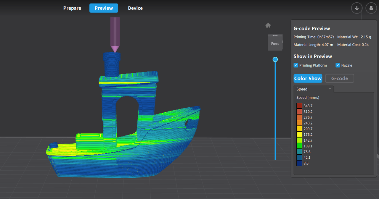Click the Material Length 4.07 m text
This screenshot has height=199, width=379.
[x=313, y=45]
